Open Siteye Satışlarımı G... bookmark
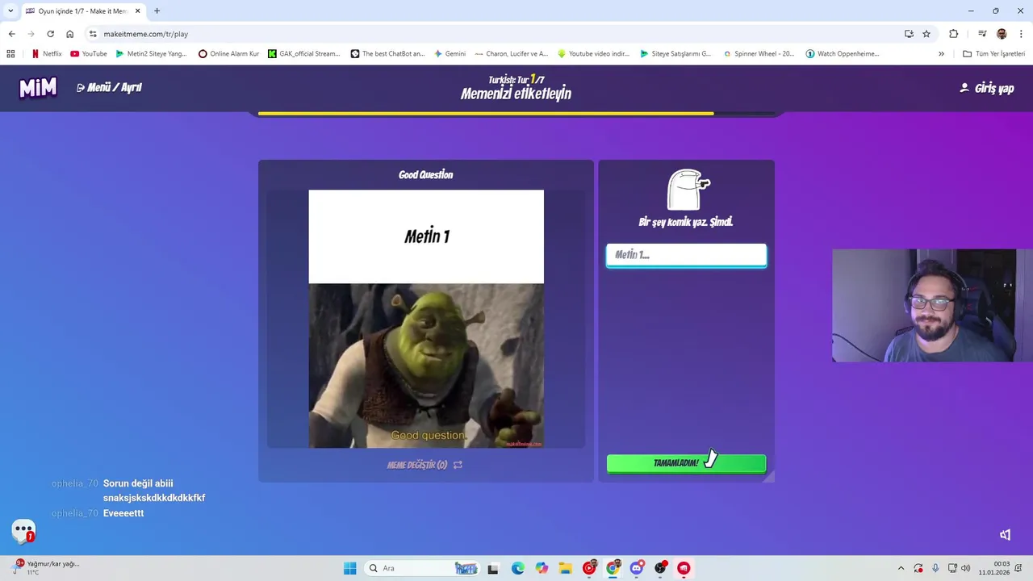 (x=675, y=54)
